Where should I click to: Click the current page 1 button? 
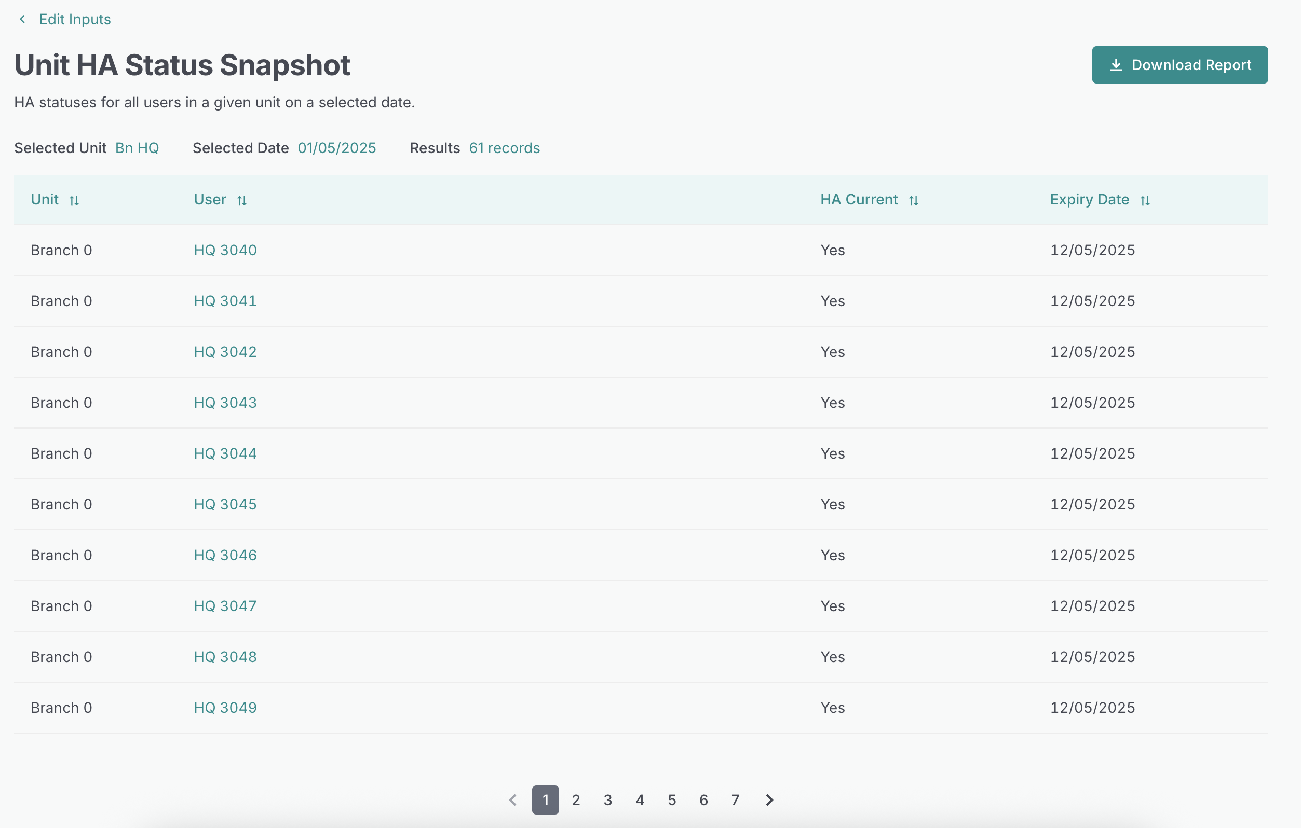pos(545,799)
